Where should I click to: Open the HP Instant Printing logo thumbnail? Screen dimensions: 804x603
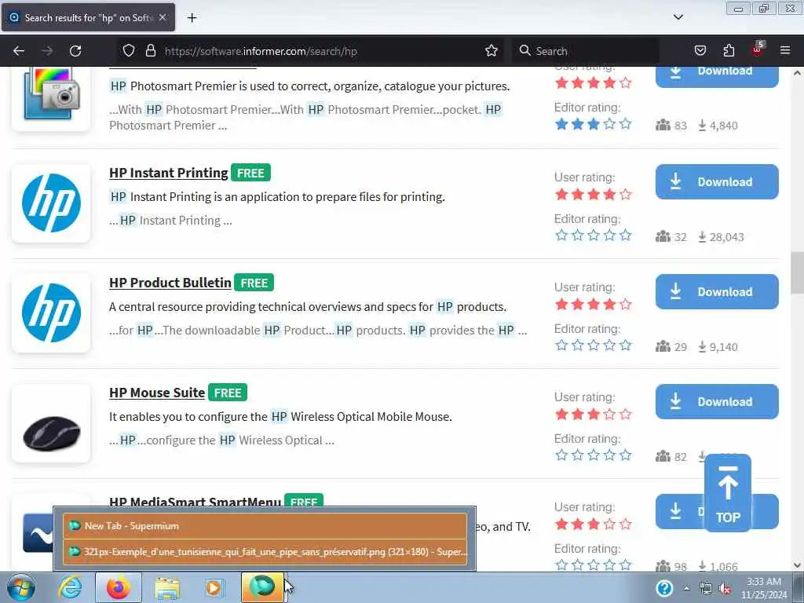pos(51,203)
